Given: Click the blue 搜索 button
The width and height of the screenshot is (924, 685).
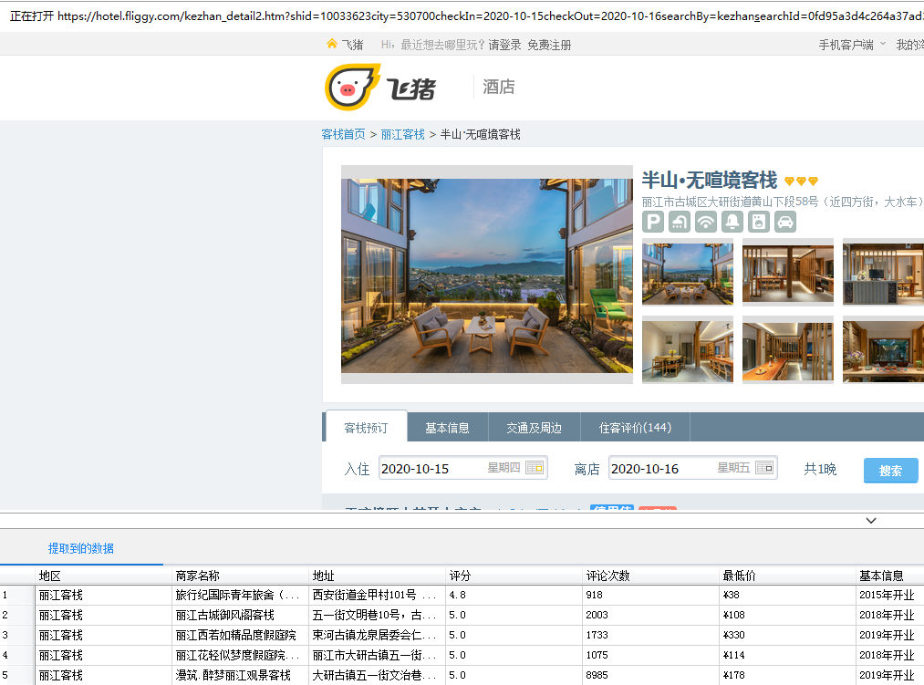Looking at the screenshot, I should click(x=890, y=471).
